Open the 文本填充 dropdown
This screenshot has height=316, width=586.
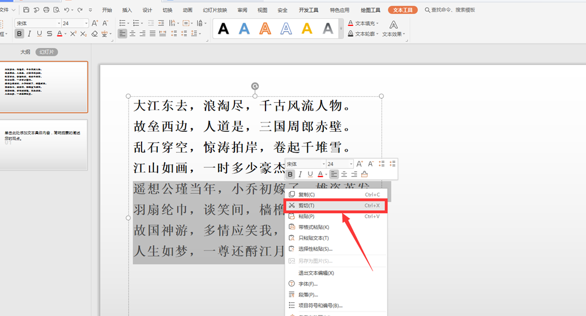pyautogui.click(x=363, y=23)
